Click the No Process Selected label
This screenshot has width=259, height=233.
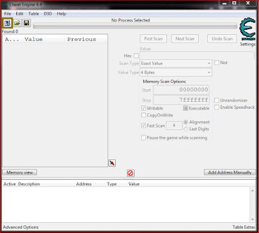(131, 20)
